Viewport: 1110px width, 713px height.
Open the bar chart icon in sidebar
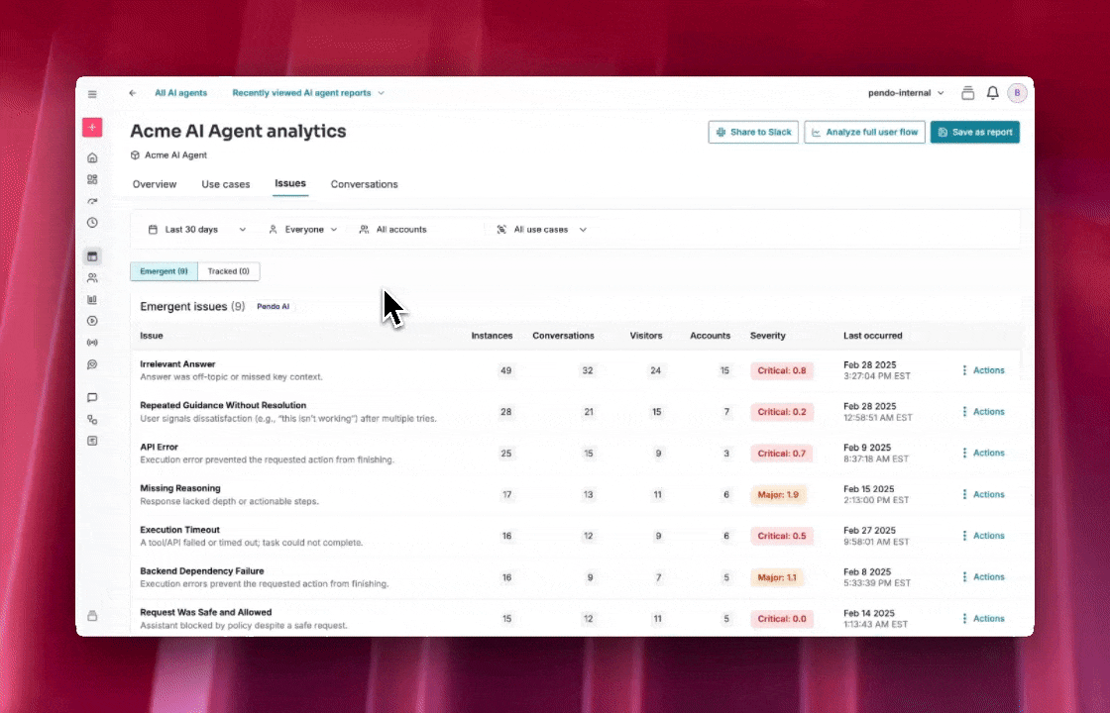92,299
